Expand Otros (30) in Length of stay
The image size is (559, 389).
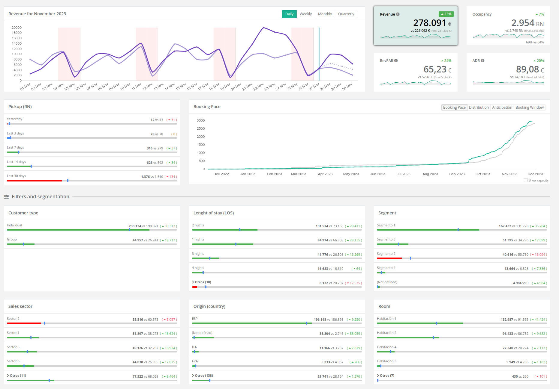tap(201, 282)
